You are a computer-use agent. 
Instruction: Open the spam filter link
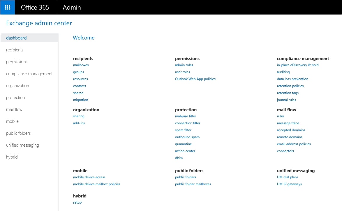pos(183,130)
